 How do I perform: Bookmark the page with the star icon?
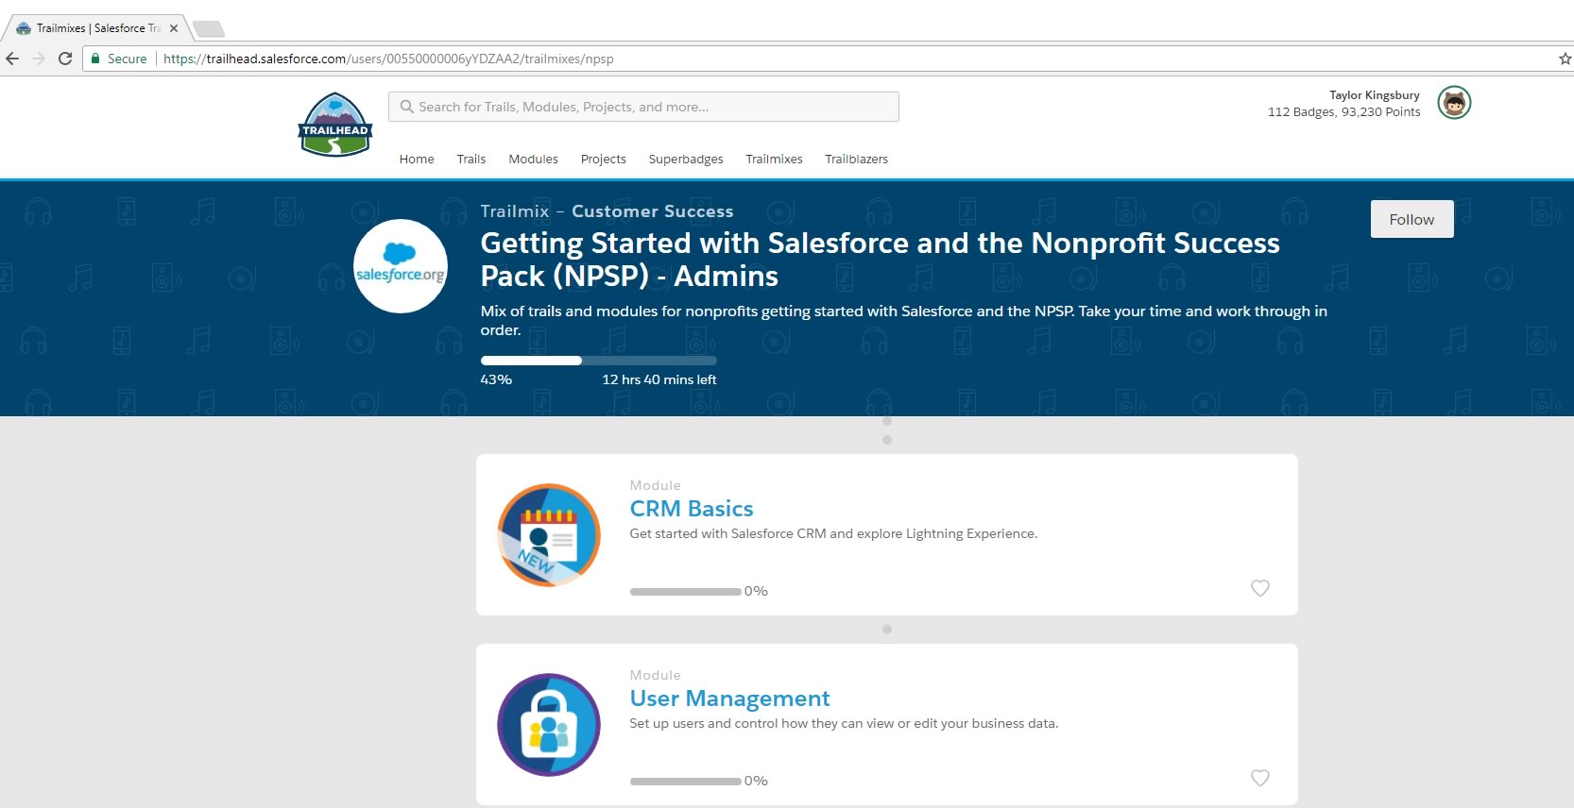[x=1565, y=59]
